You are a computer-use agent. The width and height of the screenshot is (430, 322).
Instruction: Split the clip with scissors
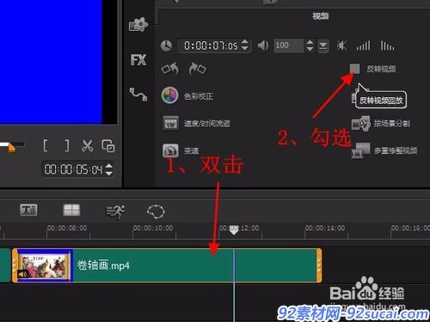click(87, 146)
